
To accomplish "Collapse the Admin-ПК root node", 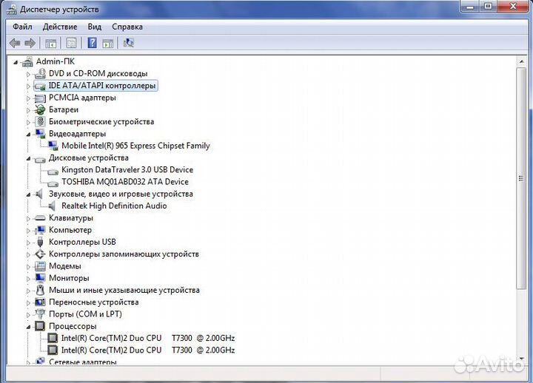I will [16, 62].
